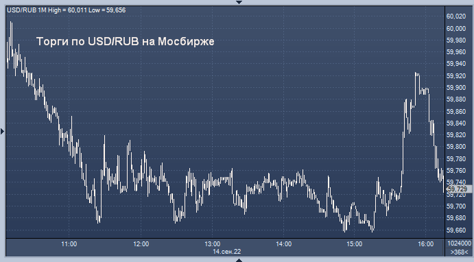The image size is (474, 262).
Task: Click the chart title Торги по USD/RUB на Мосбирже
Action: pyautogui.click(x=125, y=41)
